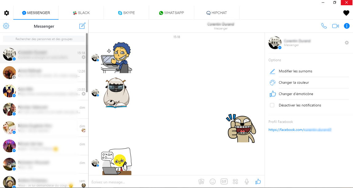The width and height of the screenshot is (353, 188).
Task: Open the emoji smiley picker
Action: [x=212, y=182]
